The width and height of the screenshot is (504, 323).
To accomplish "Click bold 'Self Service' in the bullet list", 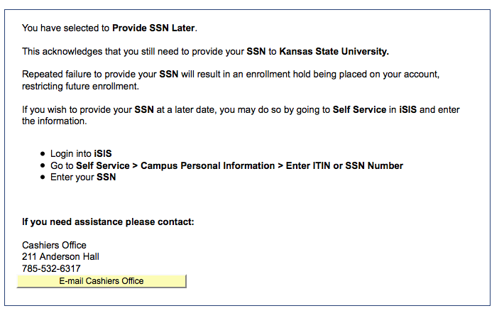I will (102, 165).
